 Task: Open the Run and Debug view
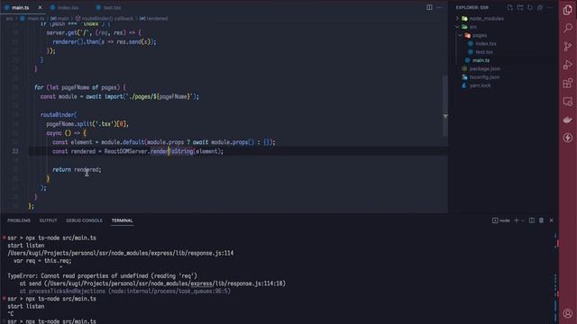(x=568, y=65)
